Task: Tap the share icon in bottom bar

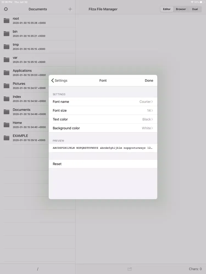Action: point(130,269)
